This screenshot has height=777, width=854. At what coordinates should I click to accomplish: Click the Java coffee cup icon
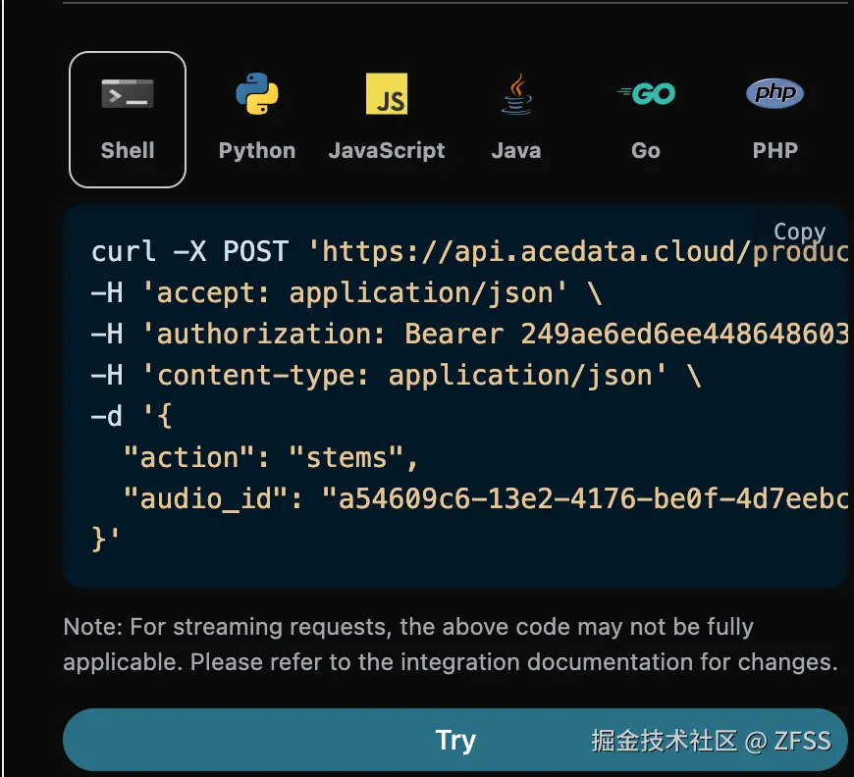click(516, 93)
